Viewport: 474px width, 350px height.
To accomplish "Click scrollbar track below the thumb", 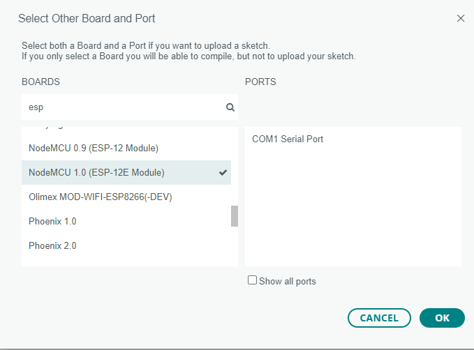I will coord(235,245).
